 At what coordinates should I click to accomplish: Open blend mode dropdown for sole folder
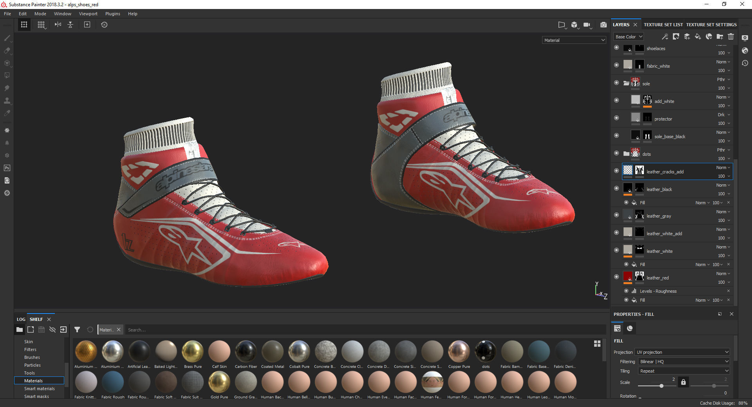(x=723, y=79)
